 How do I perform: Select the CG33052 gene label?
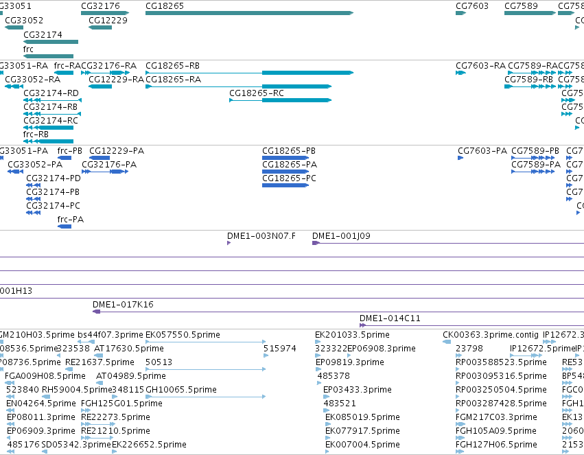(24, 20)
